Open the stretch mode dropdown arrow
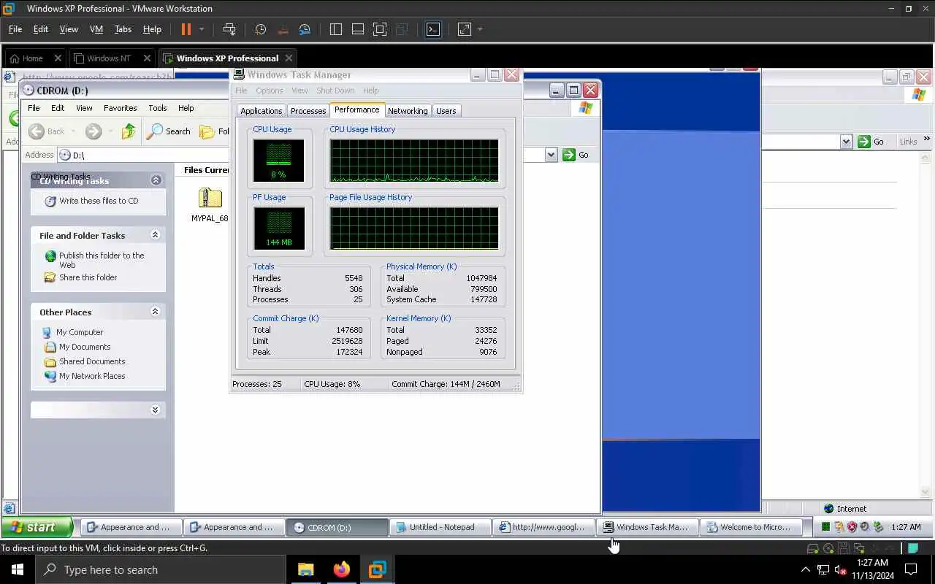This screenshot has width=935, height=584. [480, 29]
